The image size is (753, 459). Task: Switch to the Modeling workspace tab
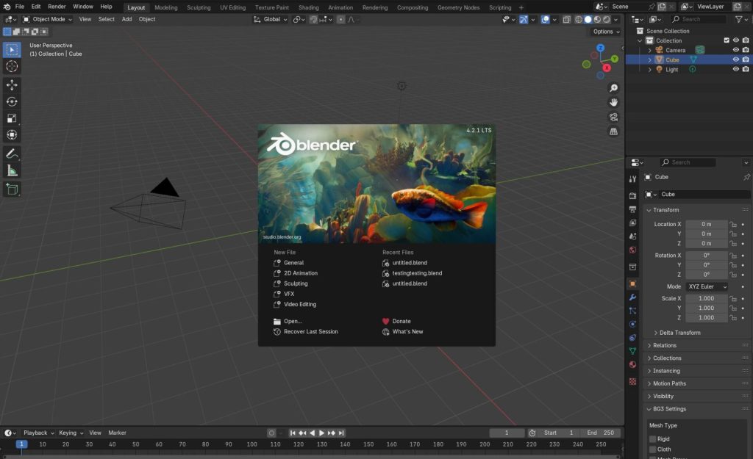pos(165,8)
